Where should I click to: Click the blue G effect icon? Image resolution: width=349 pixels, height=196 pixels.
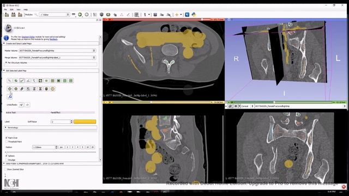[10, 97]
